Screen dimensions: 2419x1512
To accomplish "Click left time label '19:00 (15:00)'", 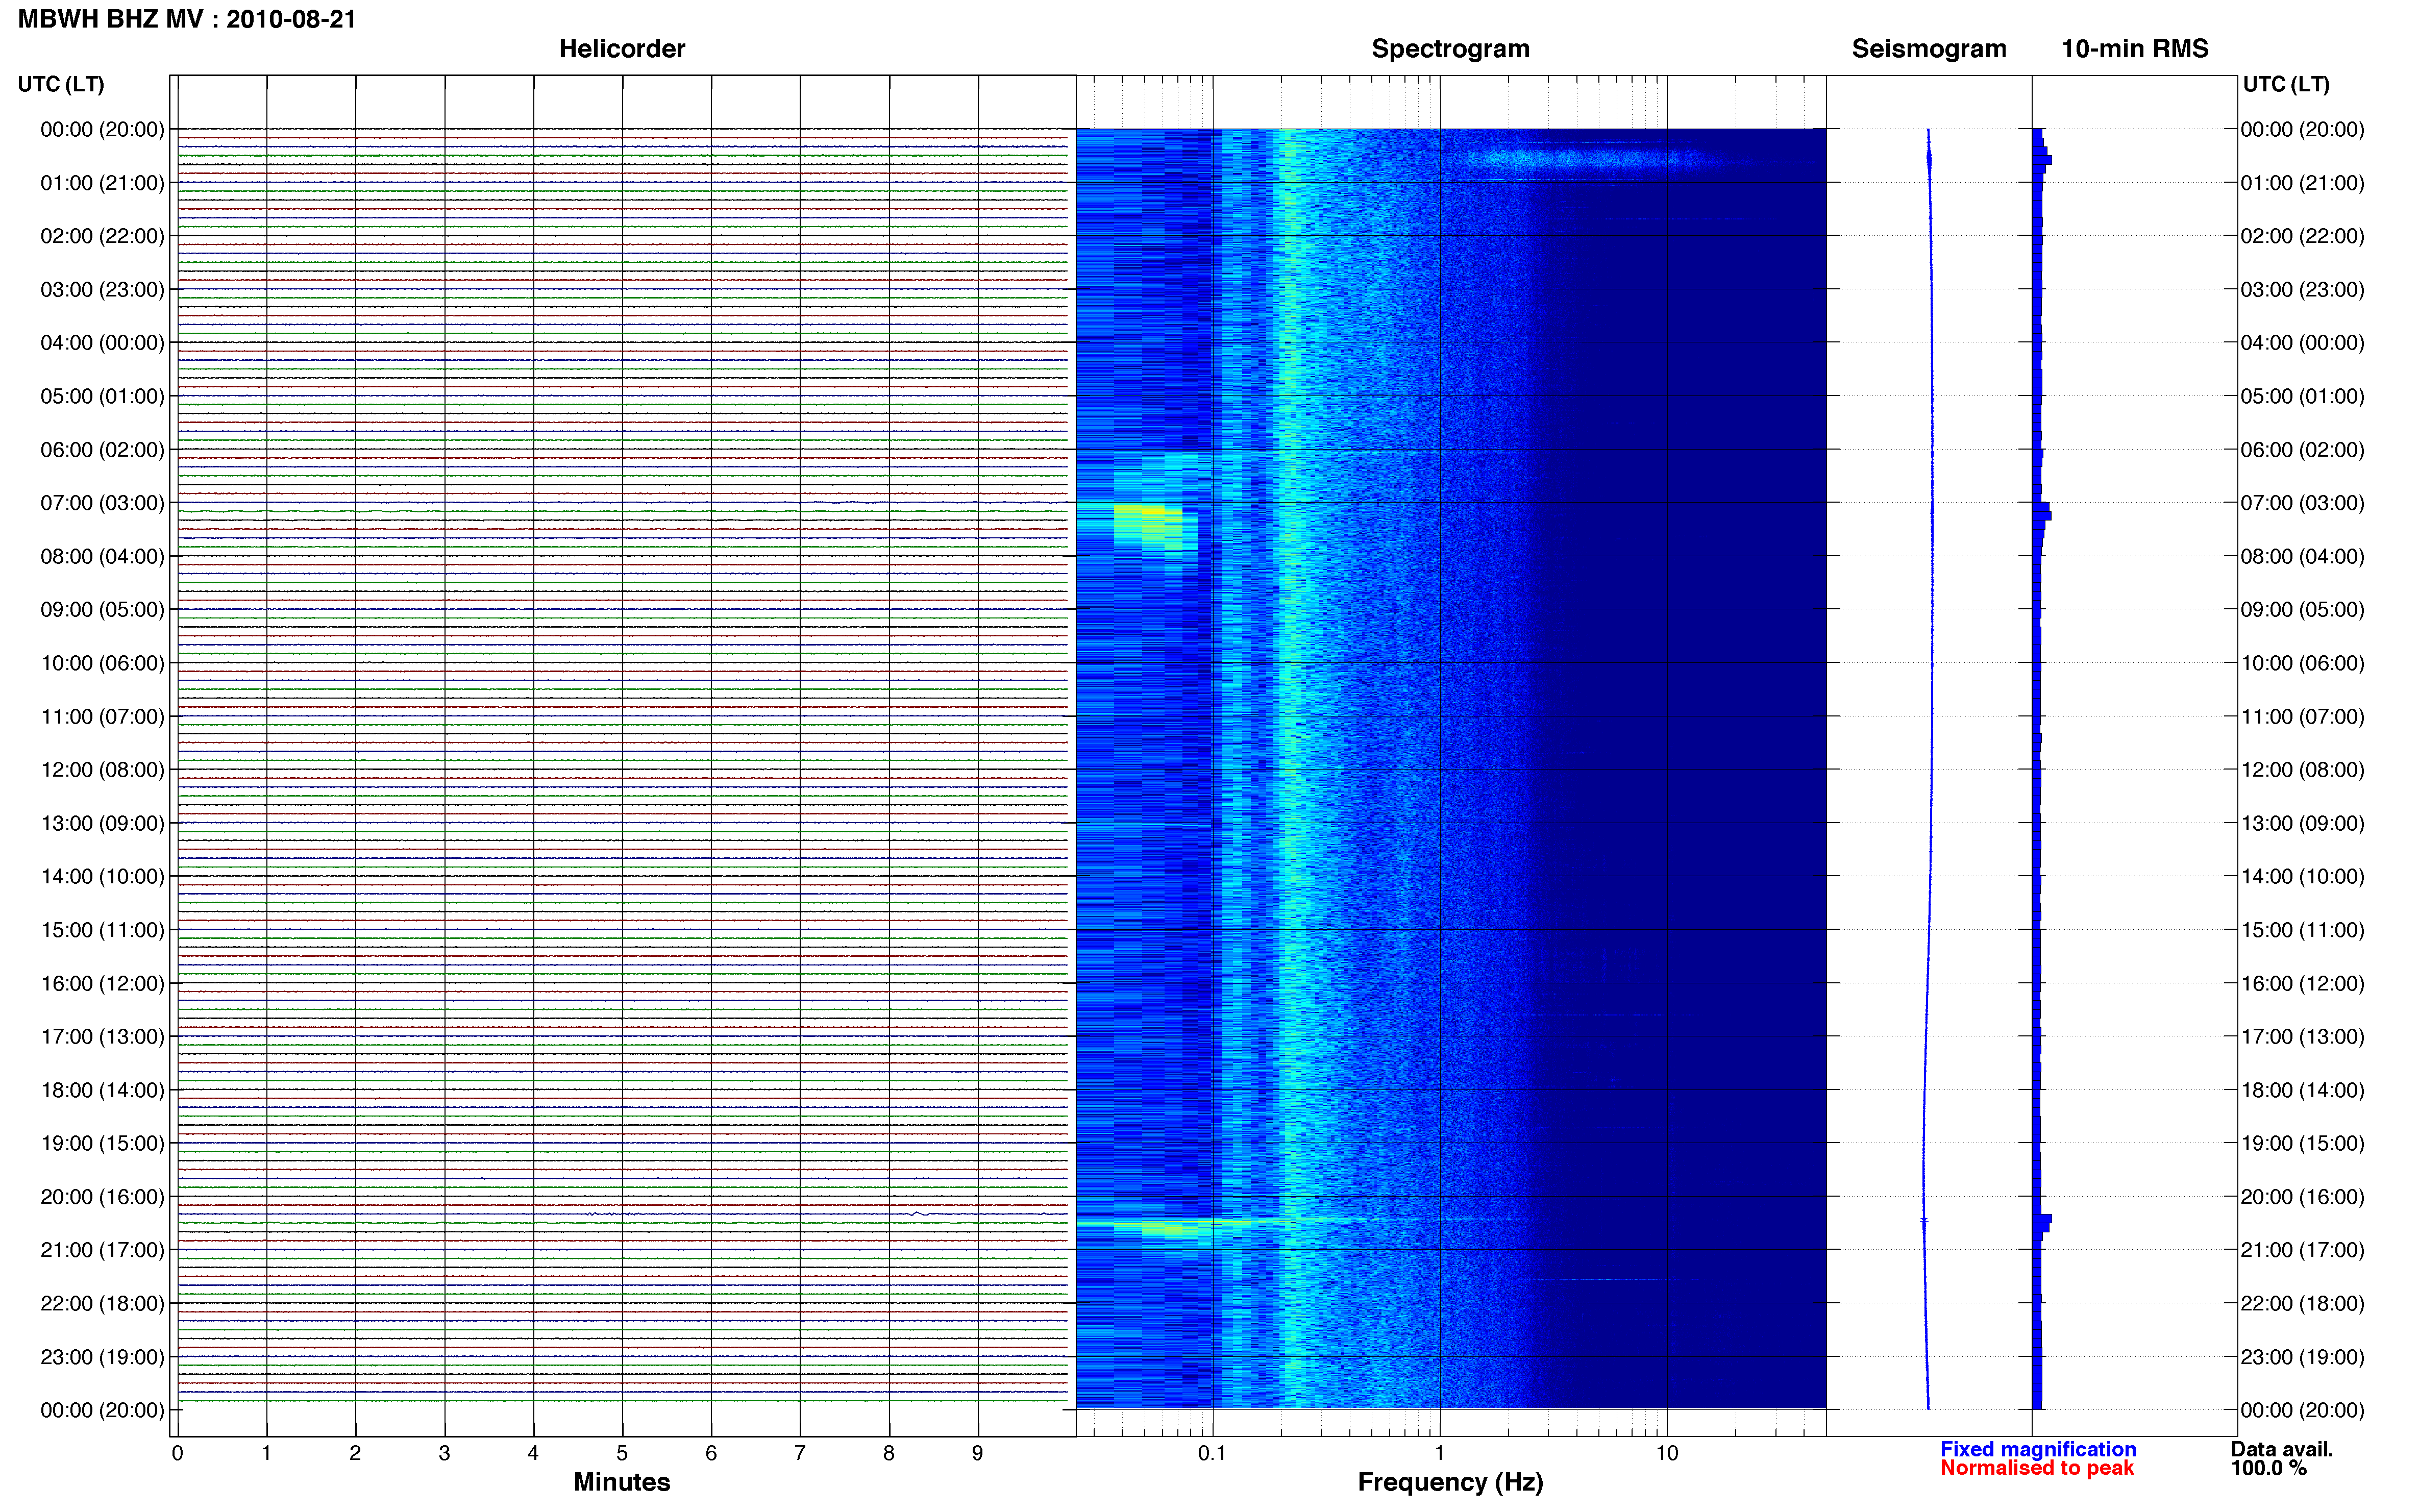I will pyautogui.click(x=102, y=1143).
